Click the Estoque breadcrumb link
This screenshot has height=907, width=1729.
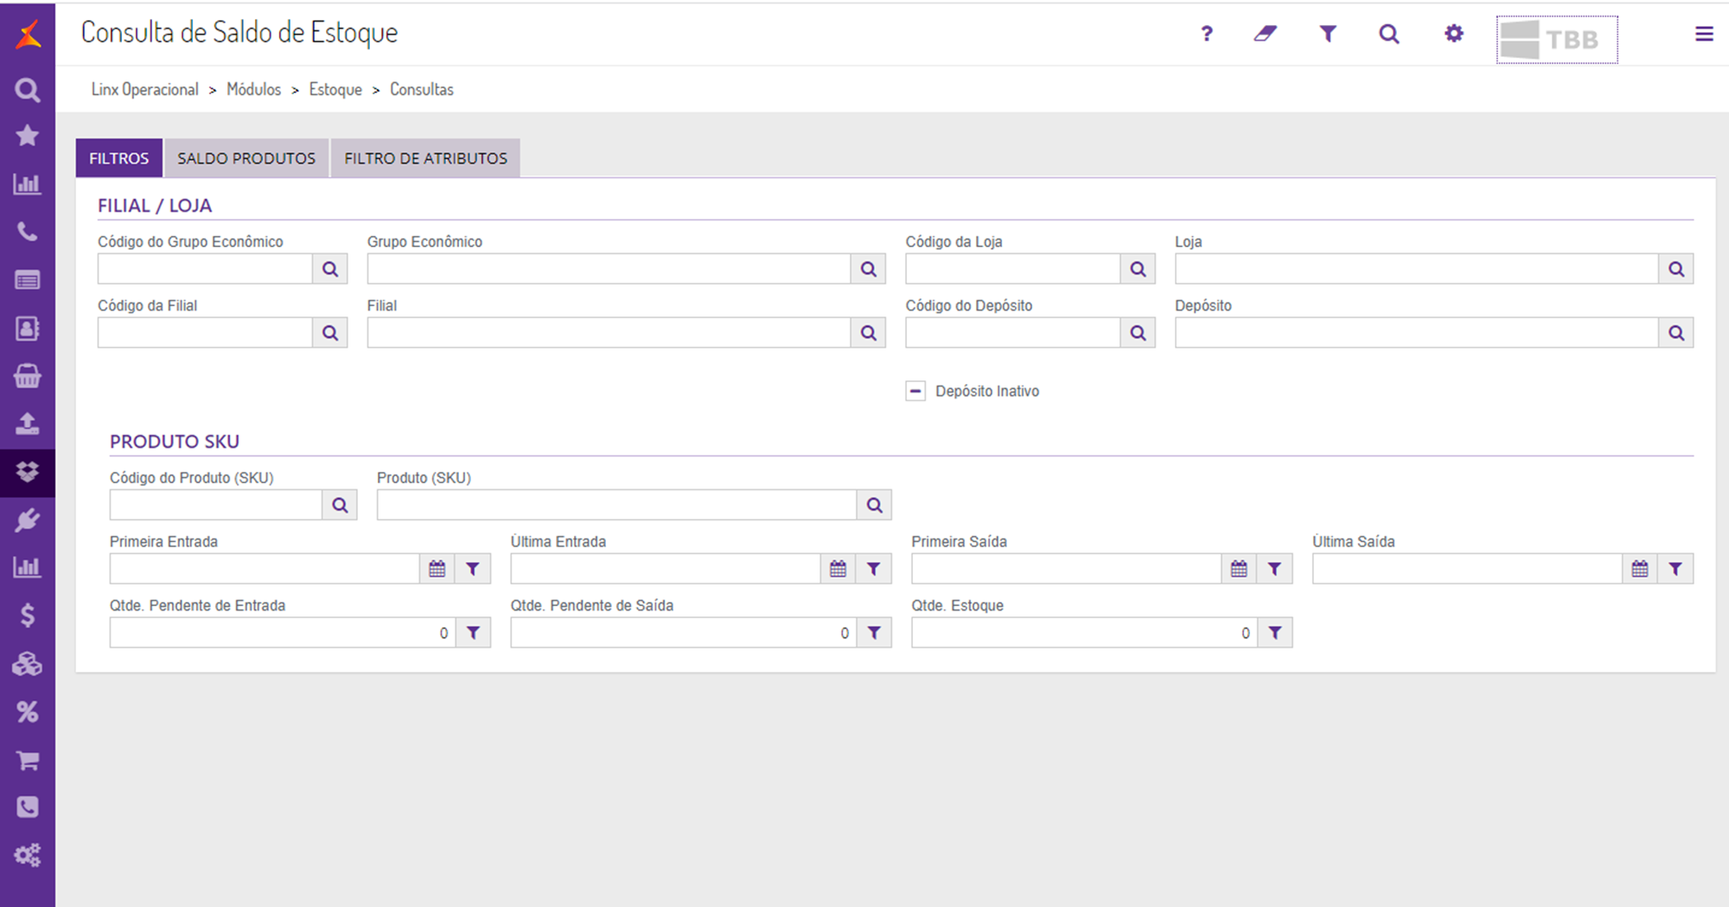pos(335,89)
